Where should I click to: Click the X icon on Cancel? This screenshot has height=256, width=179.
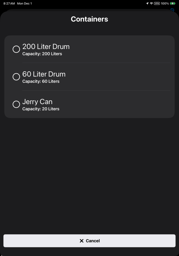pyautogui.click(x=82, y=241)
